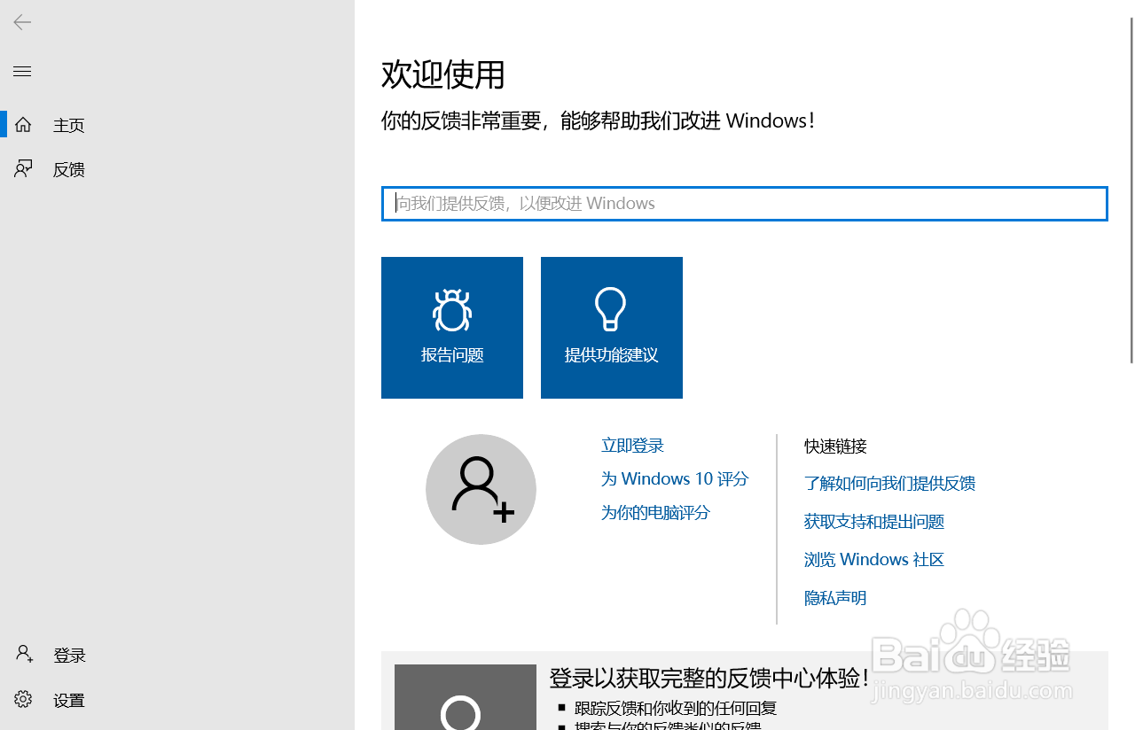Open the 隐私声明 link

pyautogui.click(x=835, y=598)
